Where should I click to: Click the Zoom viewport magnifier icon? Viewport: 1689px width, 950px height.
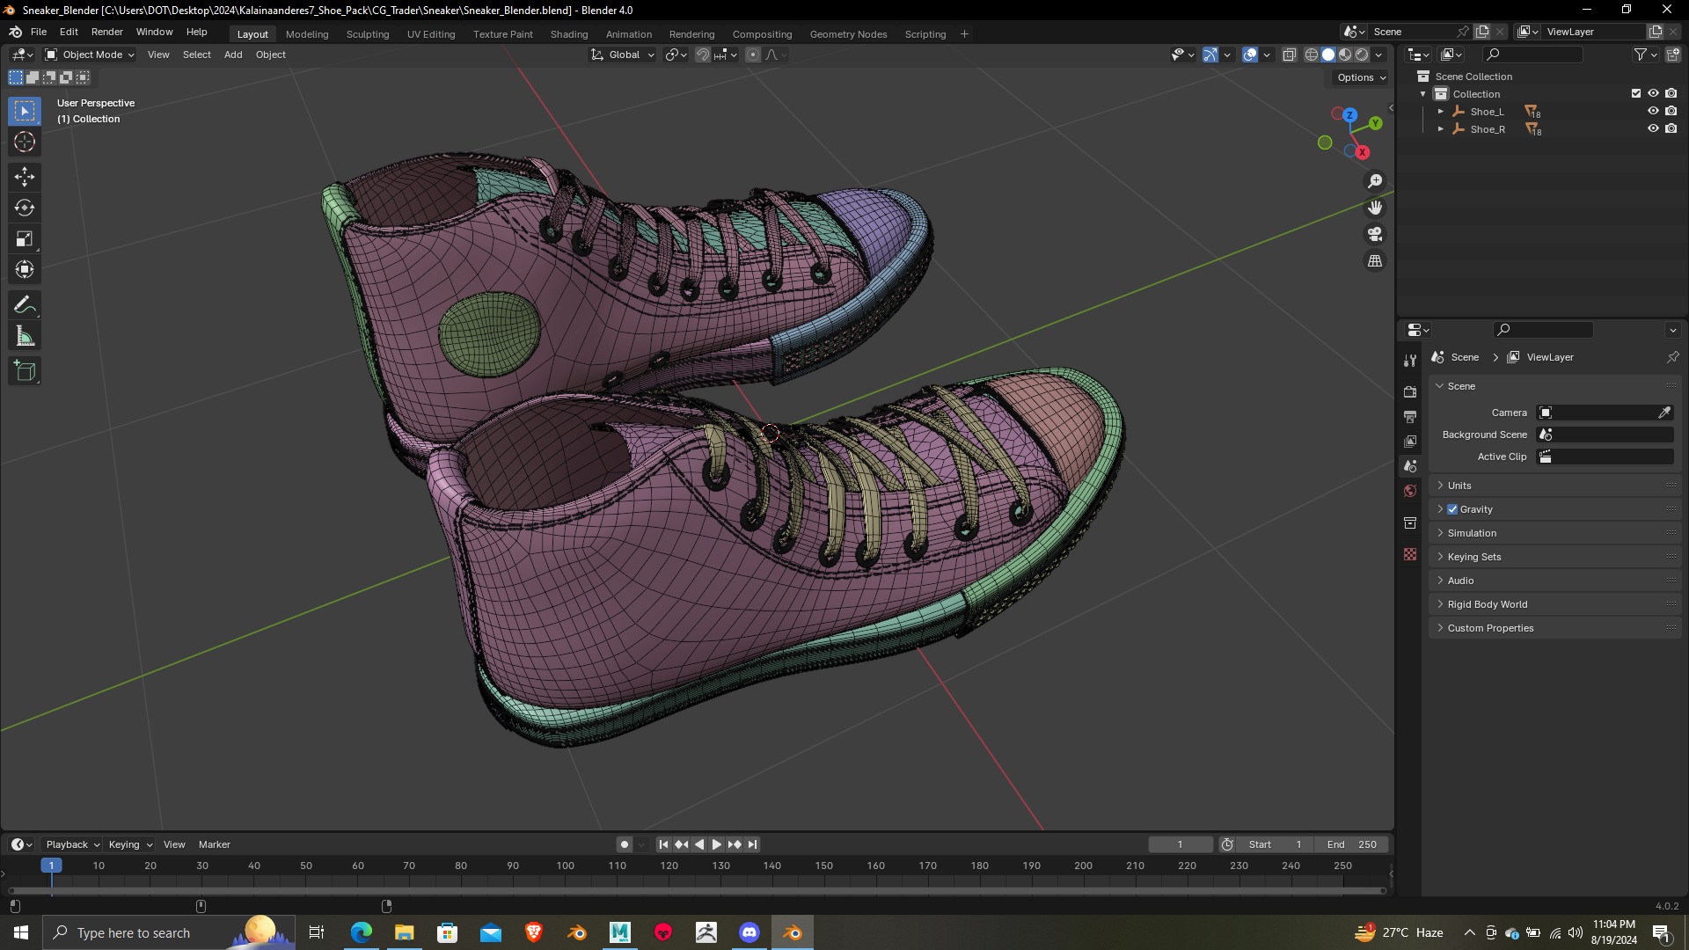(x=1375, y=181)
